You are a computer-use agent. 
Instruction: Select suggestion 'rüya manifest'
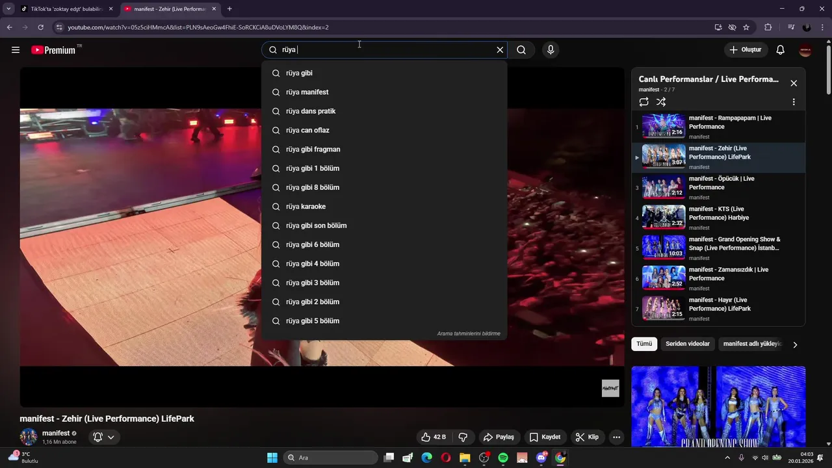pyautogui.click(x=384, y=92)
